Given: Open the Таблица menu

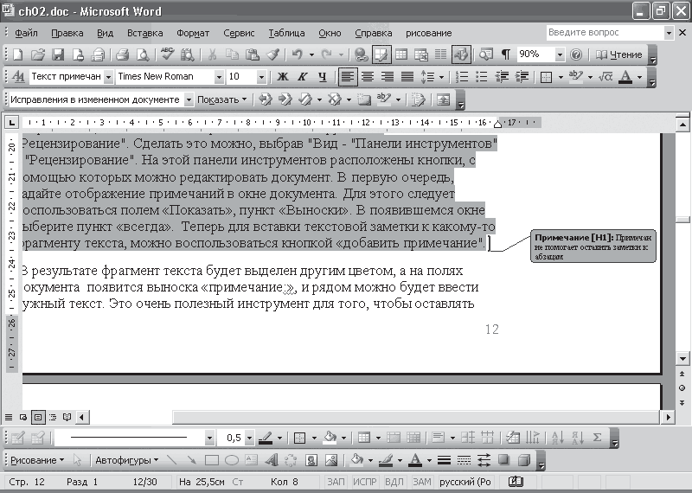Looking at the screenshot, I should coord(286,33).
